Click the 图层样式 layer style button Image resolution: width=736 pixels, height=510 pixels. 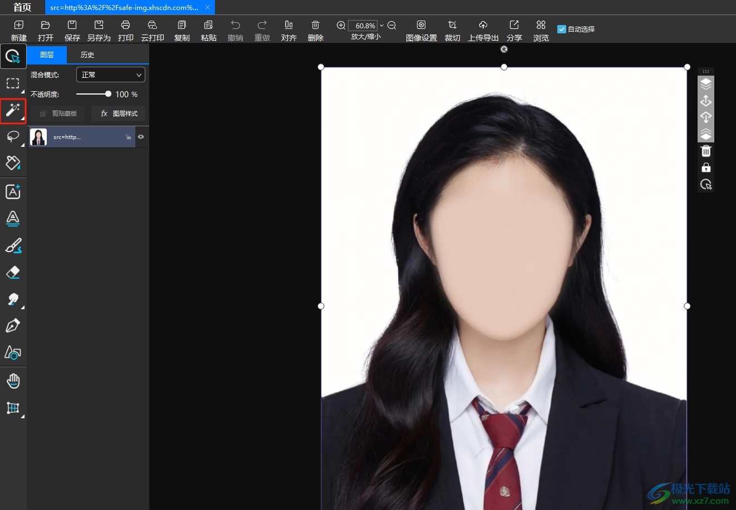[119, 113]
